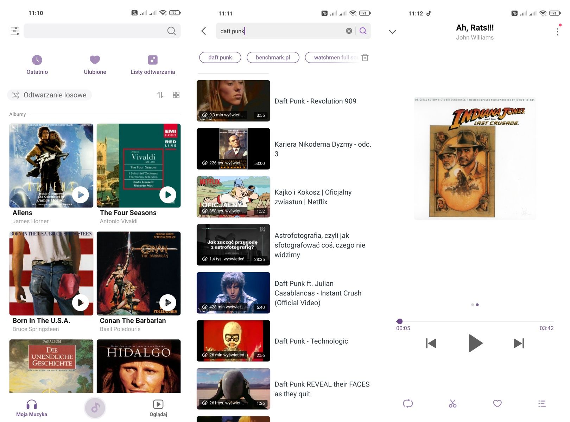Screen dimensions: 570x422
Task: Open Daft Punk - Revolution 909 video thumbnail
Action: [x=233, y=101]
